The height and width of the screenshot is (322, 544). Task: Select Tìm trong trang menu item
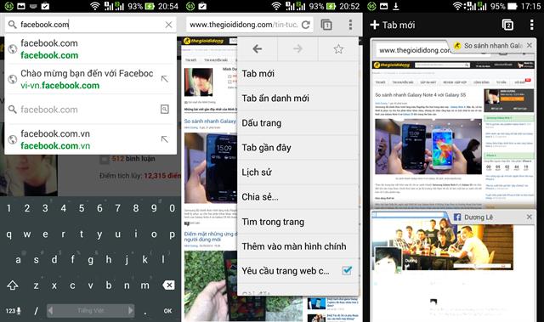(297, 222)
